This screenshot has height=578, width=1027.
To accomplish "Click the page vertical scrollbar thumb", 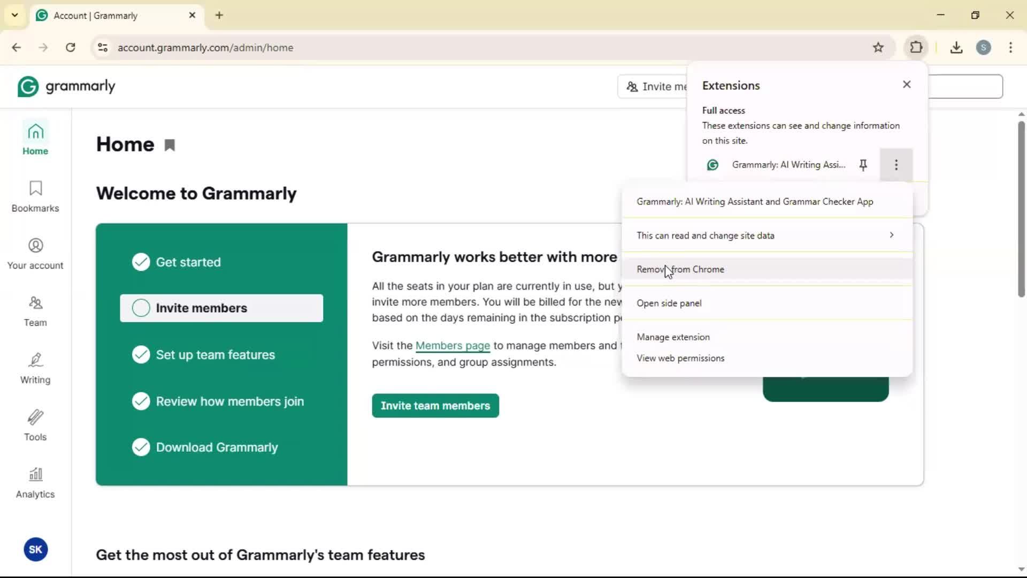I will point(1021,209).
